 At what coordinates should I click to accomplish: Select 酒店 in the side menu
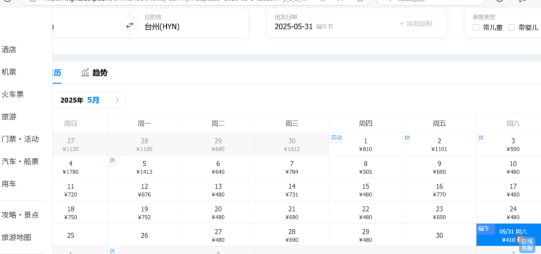coord(9,50)
